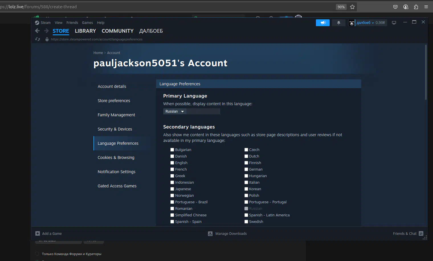Image resolution: width=433 pixels, height=261 pixels.
Task: Switch to the LIBRARY tab
Action: pyautogui.click(x=85, y=31)
